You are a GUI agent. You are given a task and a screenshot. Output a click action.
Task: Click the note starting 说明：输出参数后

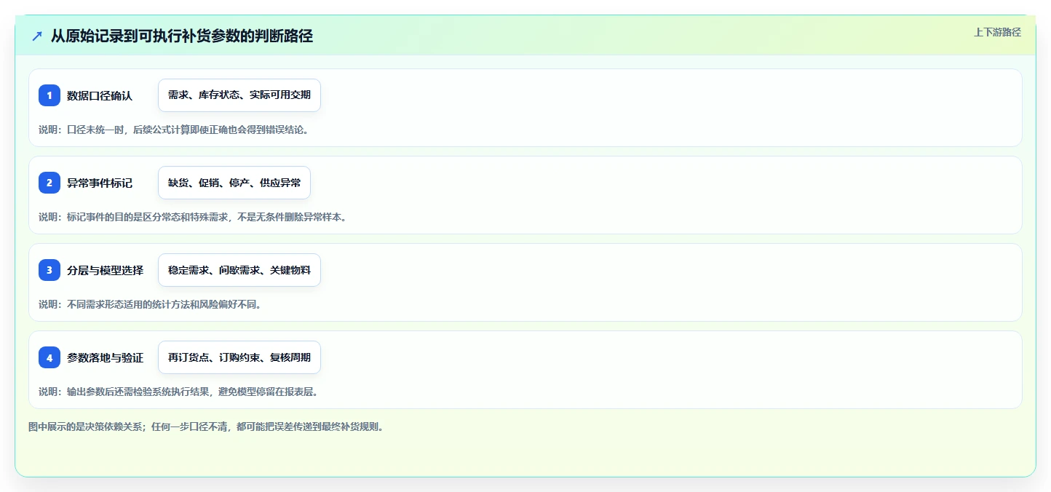point(178,392)
